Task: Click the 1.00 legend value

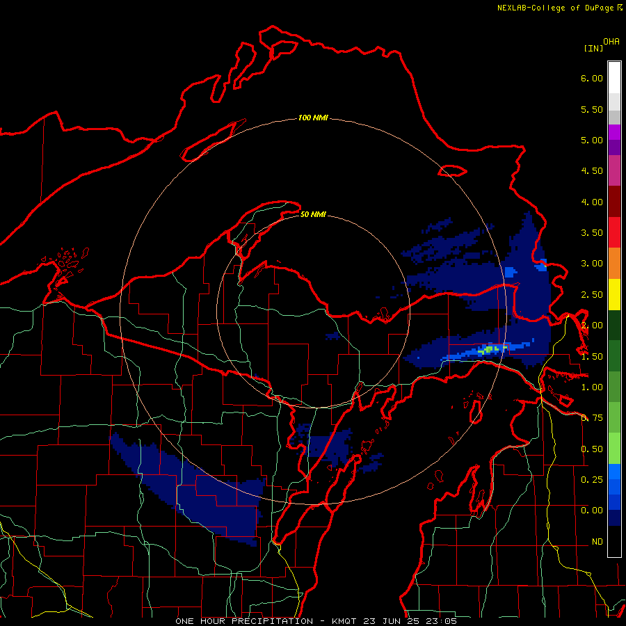Action: pos(592,387)
